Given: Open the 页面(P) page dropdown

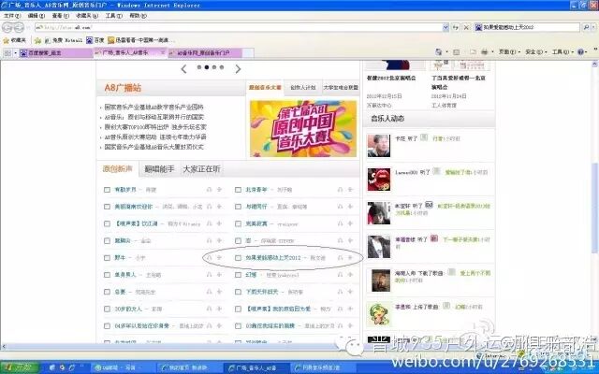Looking at the screenshot, I should (509, 52).
